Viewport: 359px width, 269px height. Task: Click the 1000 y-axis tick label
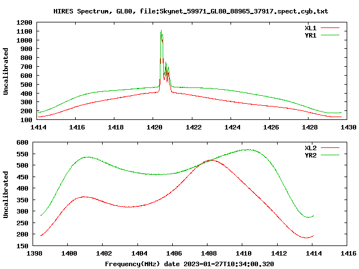(24, 40)
